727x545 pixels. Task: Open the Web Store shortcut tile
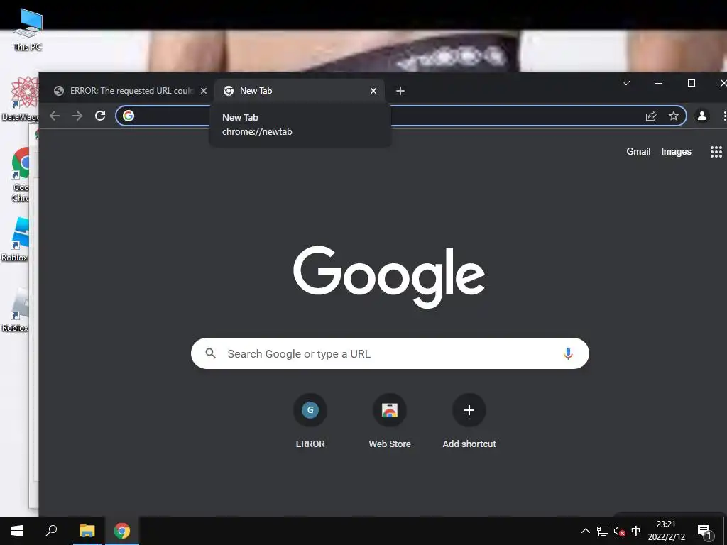click(390, 421)
